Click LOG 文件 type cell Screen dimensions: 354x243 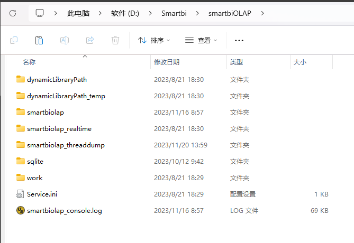(x=244, y=211)
